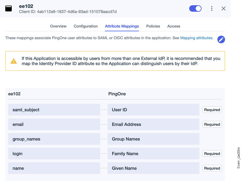Select the User ID mapping field
Image resolution: width=247 pixels, height=181 pixels.
coord(153,110)
